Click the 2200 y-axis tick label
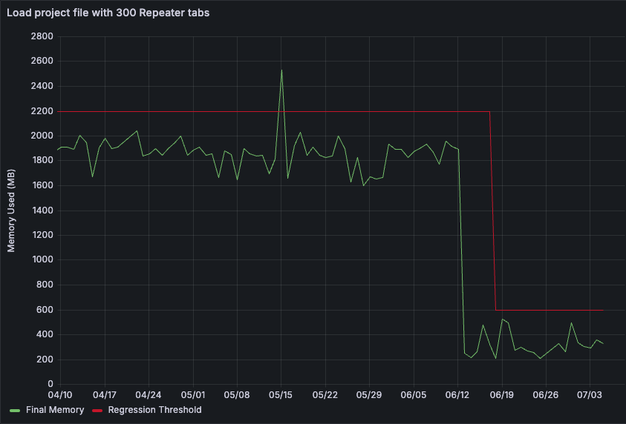Image resolution: width=626 pixels, height=424 pixels. pyautogui.click(x=42, y=111)
